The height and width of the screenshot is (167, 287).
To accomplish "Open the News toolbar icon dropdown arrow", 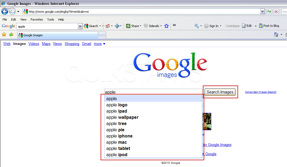I will (112, 26).
